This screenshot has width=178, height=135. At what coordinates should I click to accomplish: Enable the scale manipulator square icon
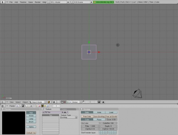point(70,102)
